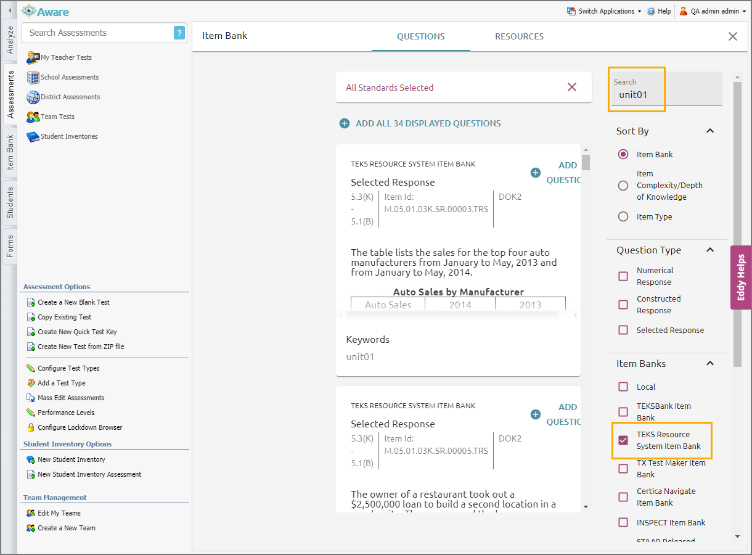
Task: Click the auto sales table horizontal scrollbar
Action: (x=452, y=315)
